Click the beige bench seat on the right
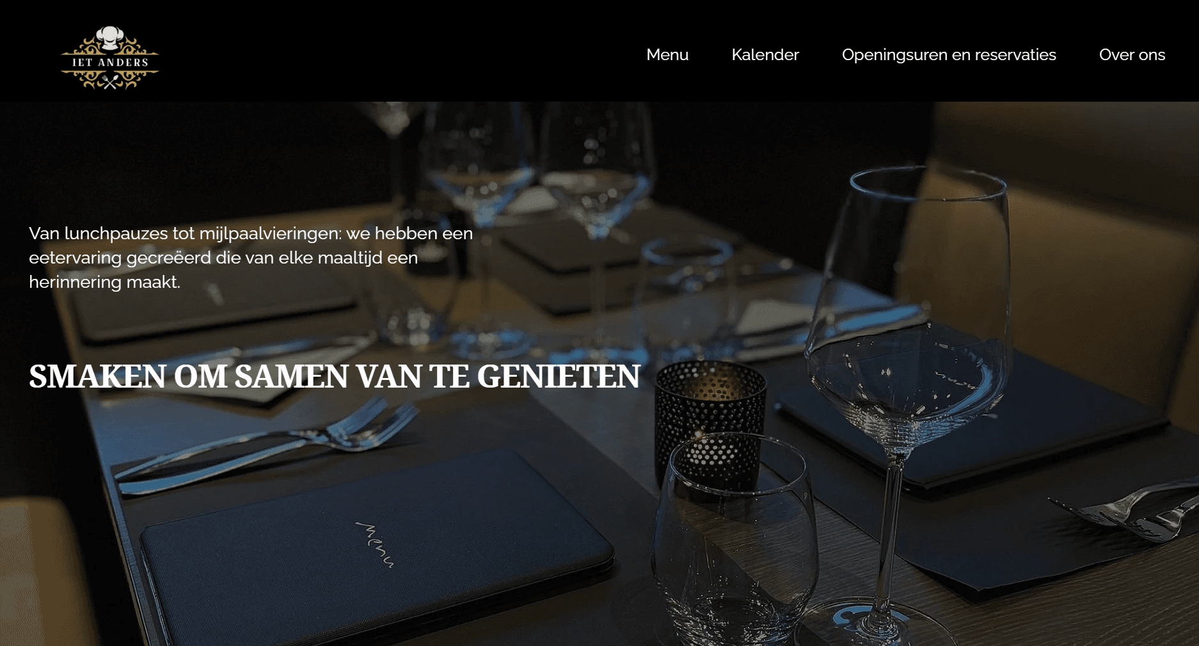 pyautogui.click(x=1056, y=256)
